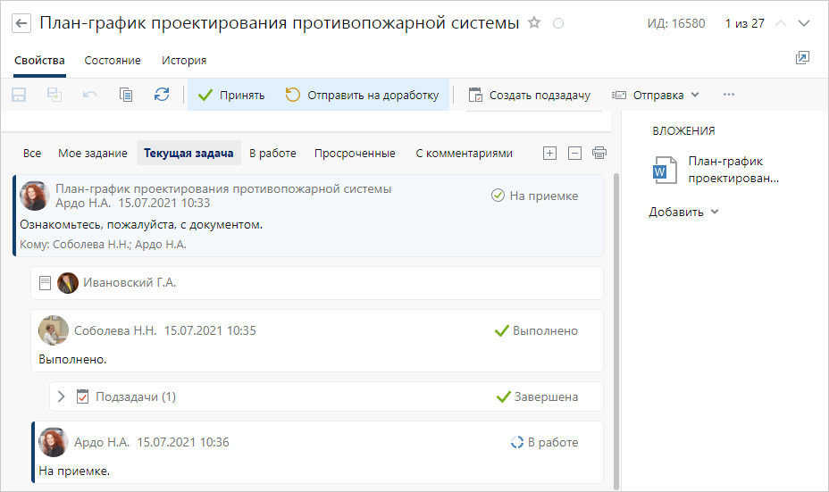
Task: Open the Отправка dropdown menu
Action: click(656, 95)
